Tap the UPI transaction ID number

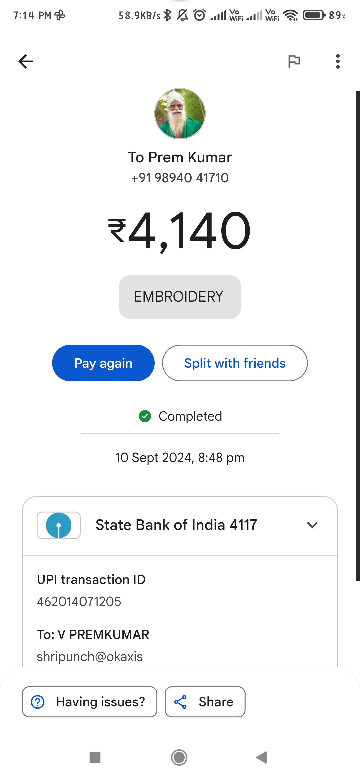(79, 602)
